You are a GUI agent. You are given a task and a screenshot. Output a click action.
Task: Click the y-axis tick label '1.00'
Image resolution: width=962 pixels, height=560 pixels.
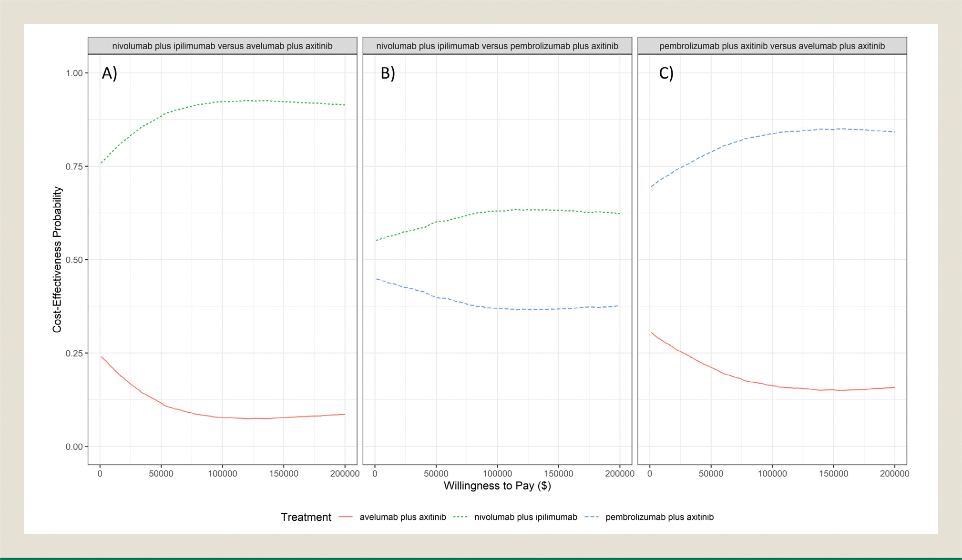pos(74,73)
